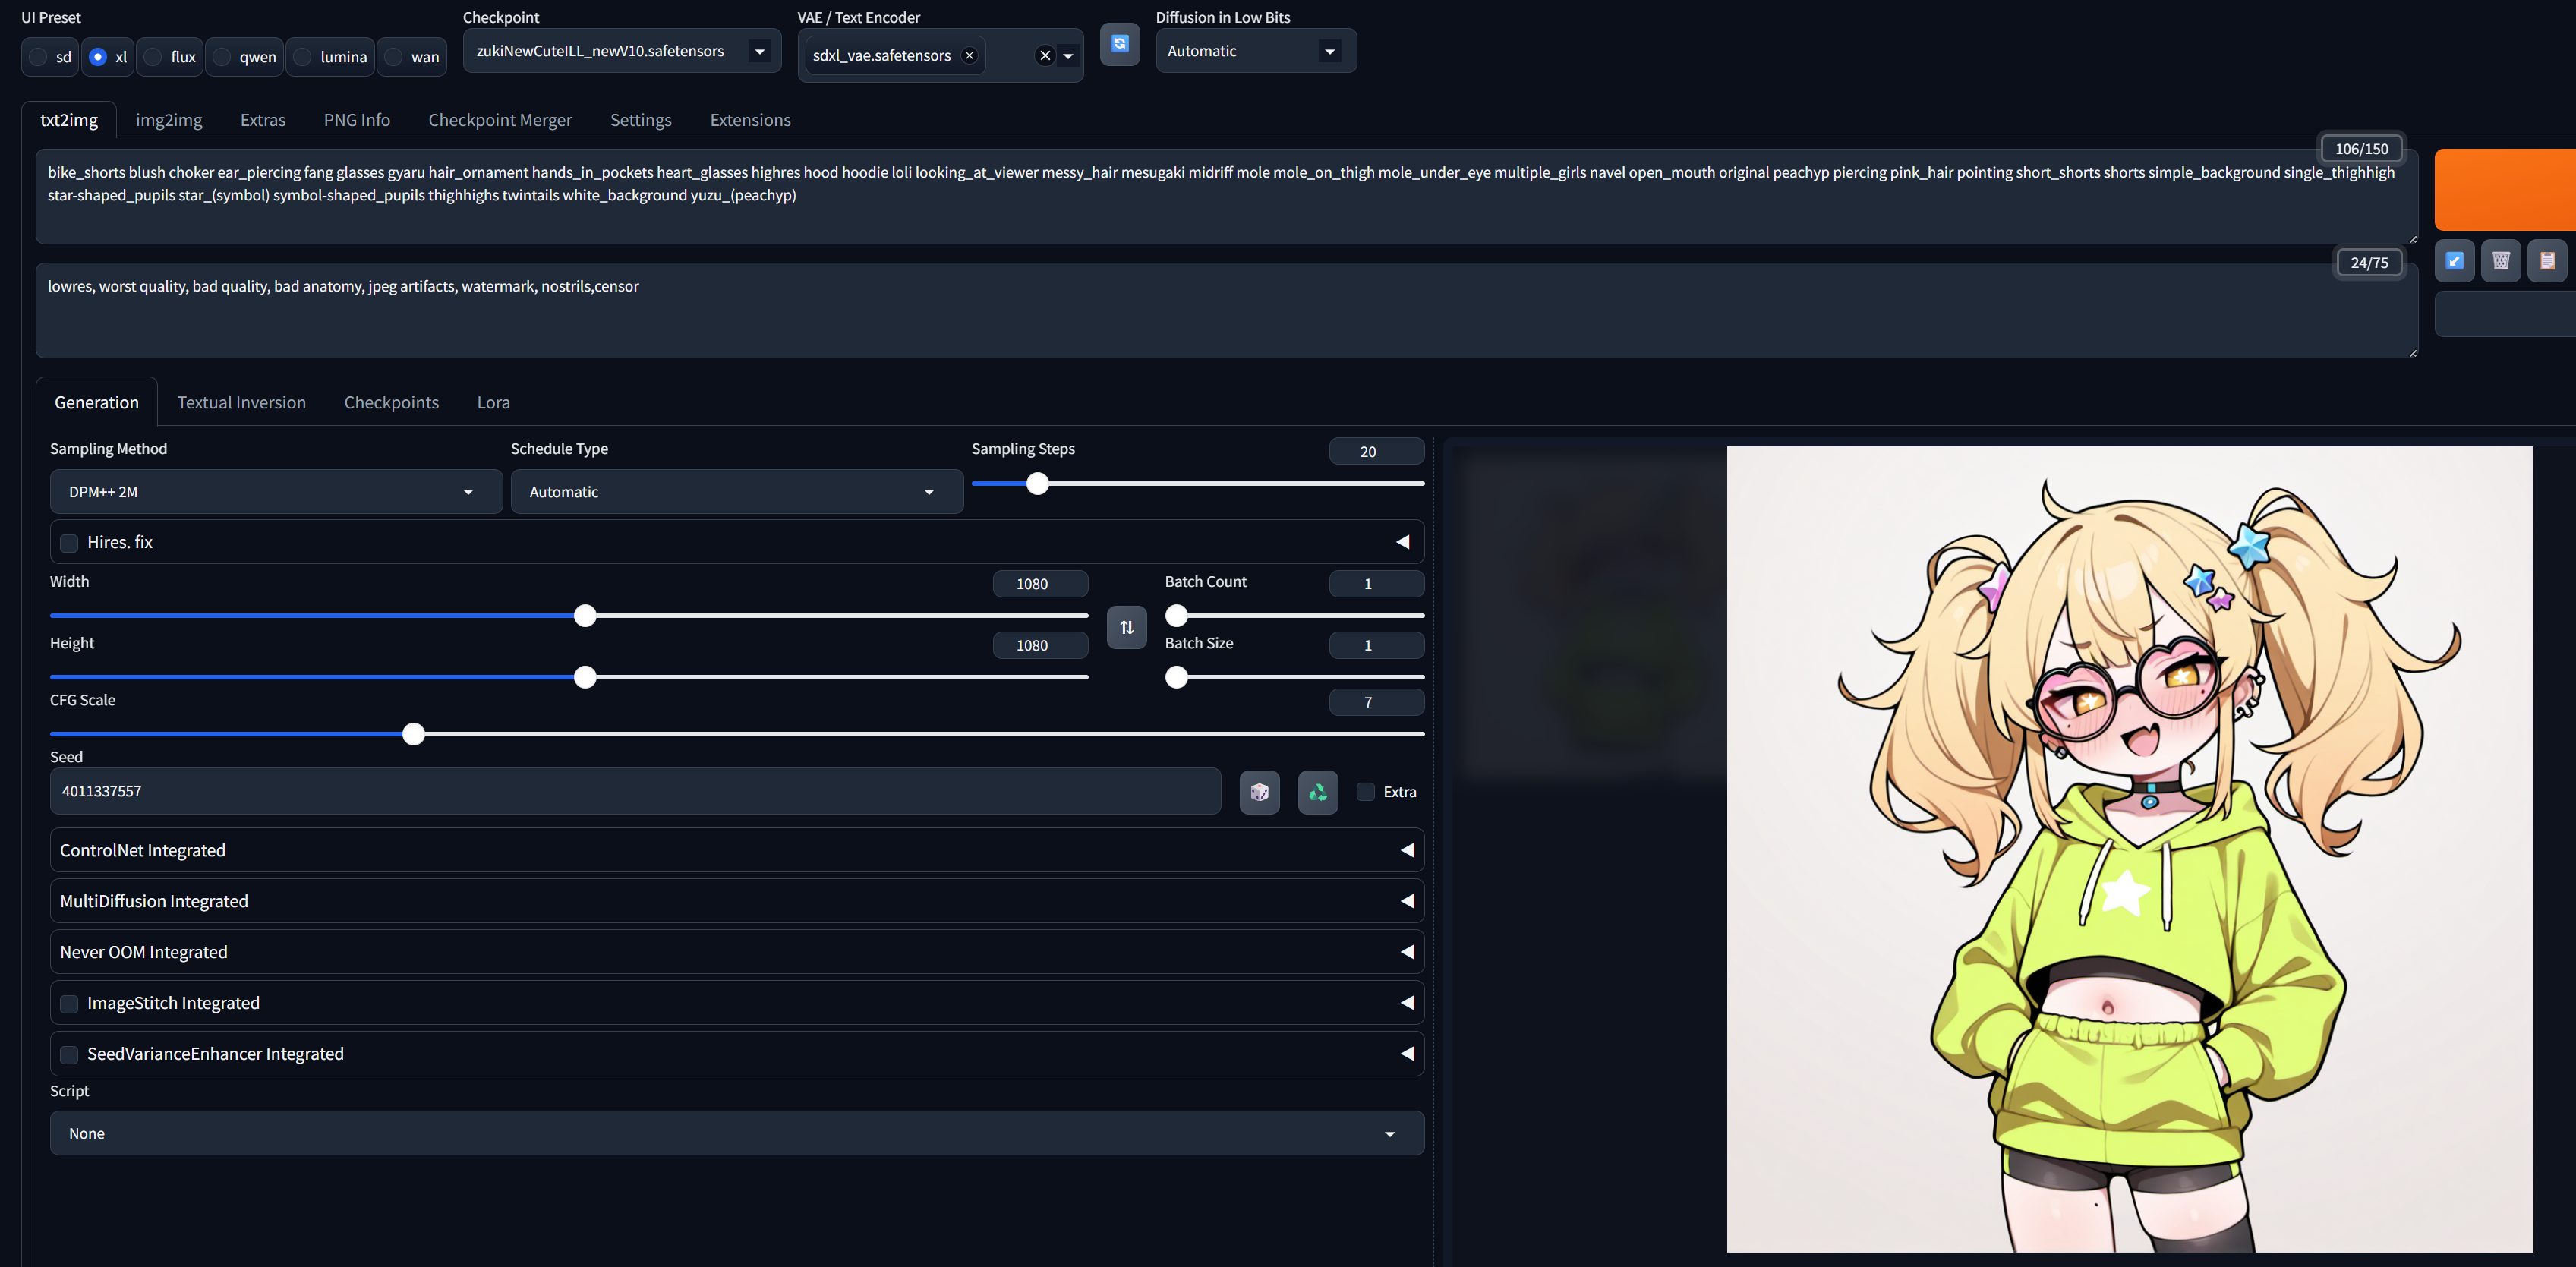Click the swap width and height icon
Screen dimensions: 2576x1267
pos(1126,627)
